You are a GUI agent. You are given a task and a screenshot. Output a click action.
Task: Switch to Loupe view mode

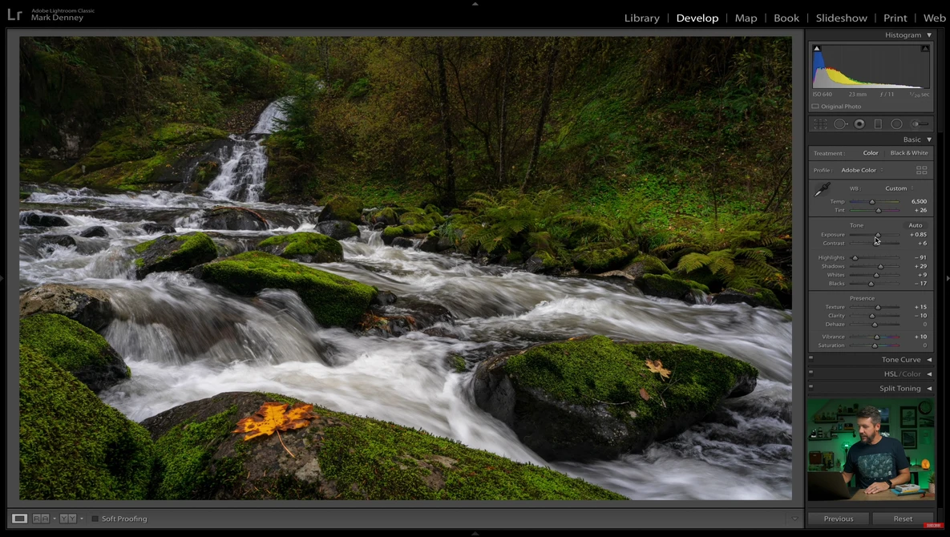pos(19,519)
